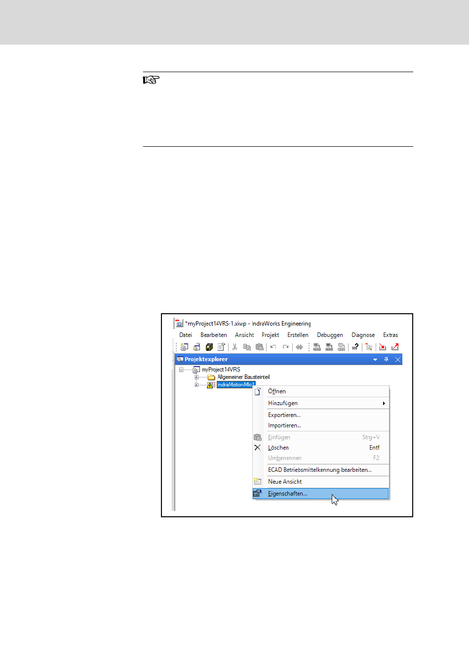469x664 pixels.
Task: Select the myProject14VRS tree item
Action: pyautogui.click(x=221, y=370)
